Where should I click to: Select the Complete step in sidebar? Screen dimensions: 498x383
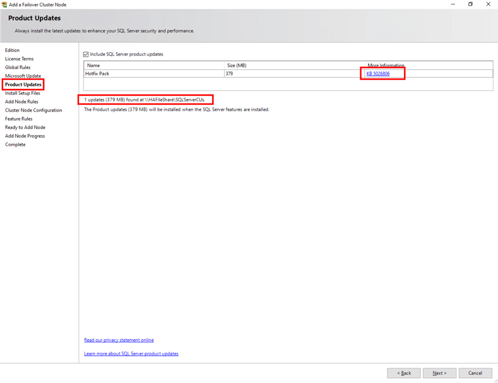(x=15, y=144)
